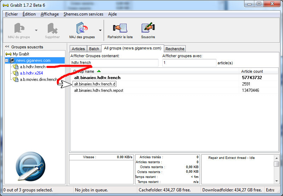The height and width of the screenshot is (196, 283).
Task: Collapse the news.giganews.com tree node
Action: (7, 60)
